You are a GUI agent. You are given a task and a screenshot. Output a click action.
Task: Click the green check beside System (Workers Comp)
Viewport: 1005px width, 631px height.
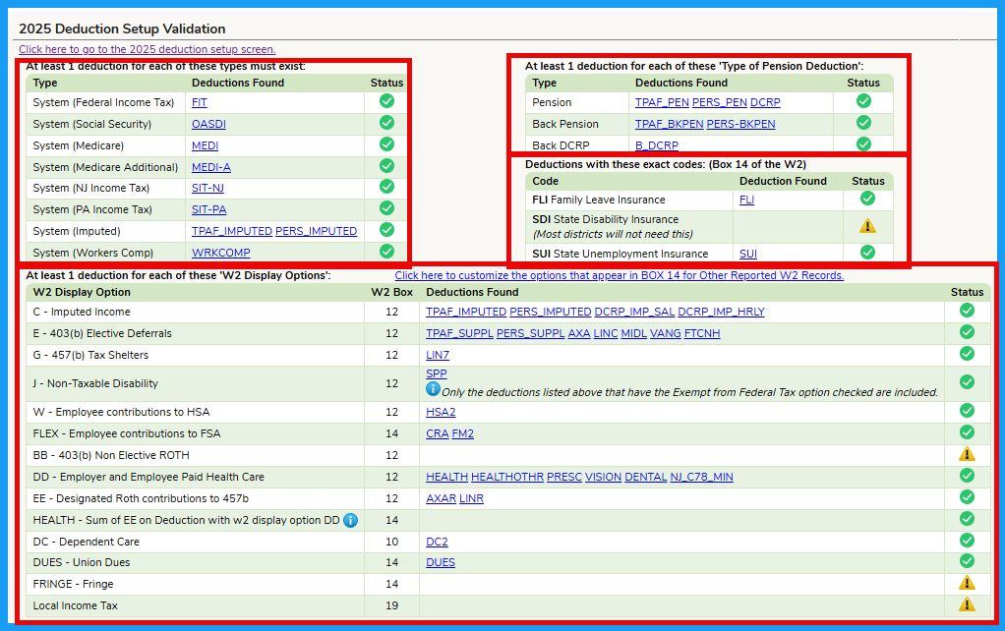386,251
